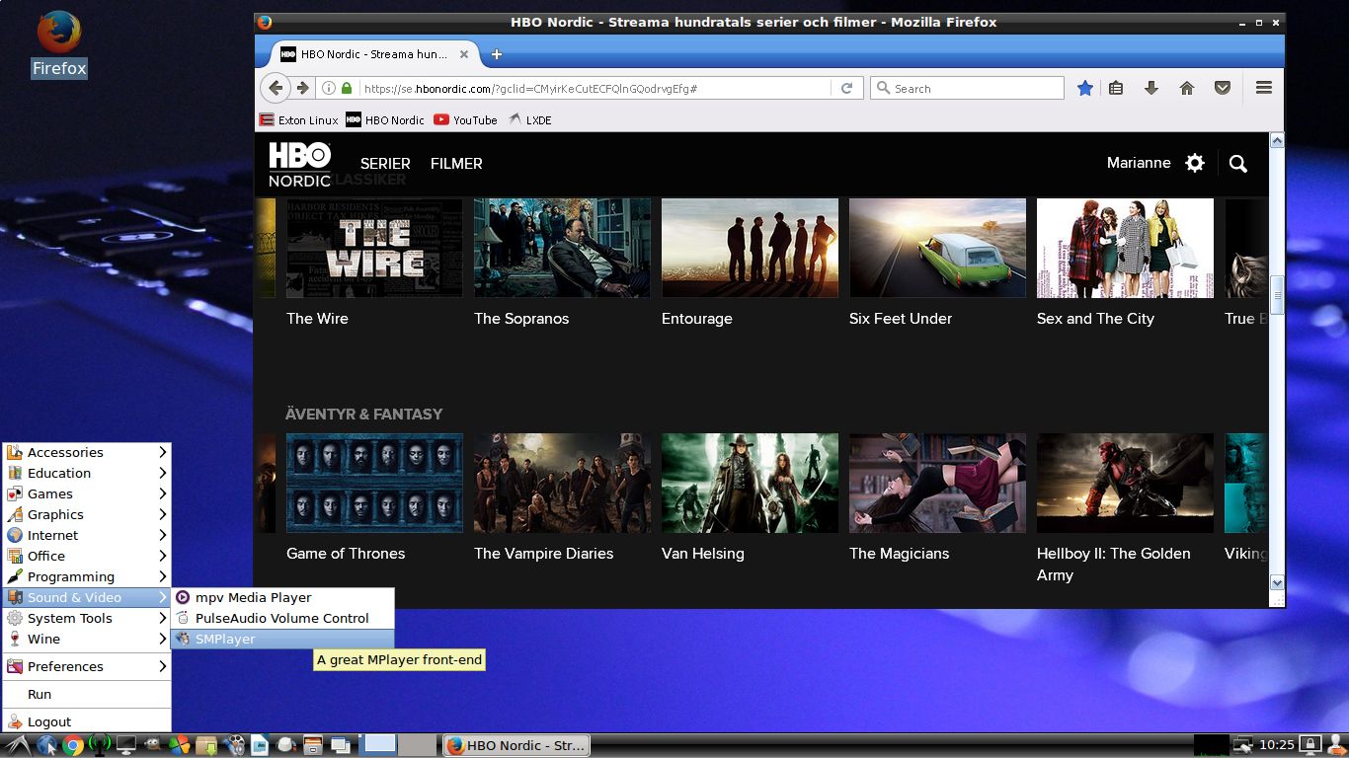Click the blue bookmark star icon

pos(1085,88)
